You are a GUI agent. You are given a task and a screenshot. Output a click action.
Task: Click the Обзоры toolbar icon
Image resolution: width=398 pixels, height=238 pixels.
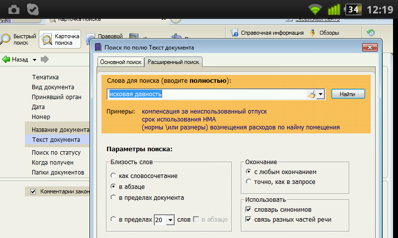click(x=313, y=33)
